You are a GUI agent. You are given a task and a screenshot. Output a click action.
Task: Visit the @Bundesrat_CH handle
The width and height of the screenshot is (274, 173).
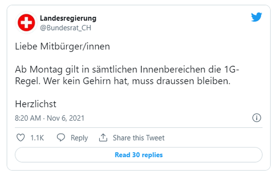tap(65, 28)
